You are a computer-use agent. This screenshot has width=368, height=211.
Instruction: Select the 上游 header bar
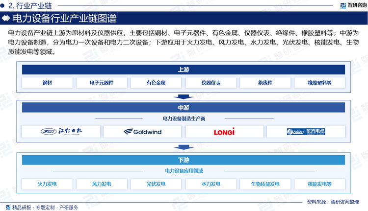[x=184, y=70]
